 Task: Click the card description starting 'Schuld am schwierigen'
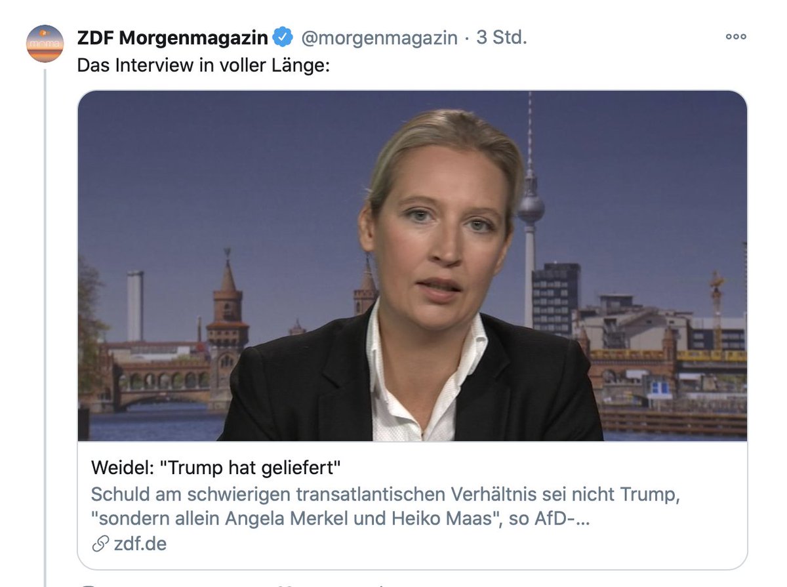tap(386, 506)
